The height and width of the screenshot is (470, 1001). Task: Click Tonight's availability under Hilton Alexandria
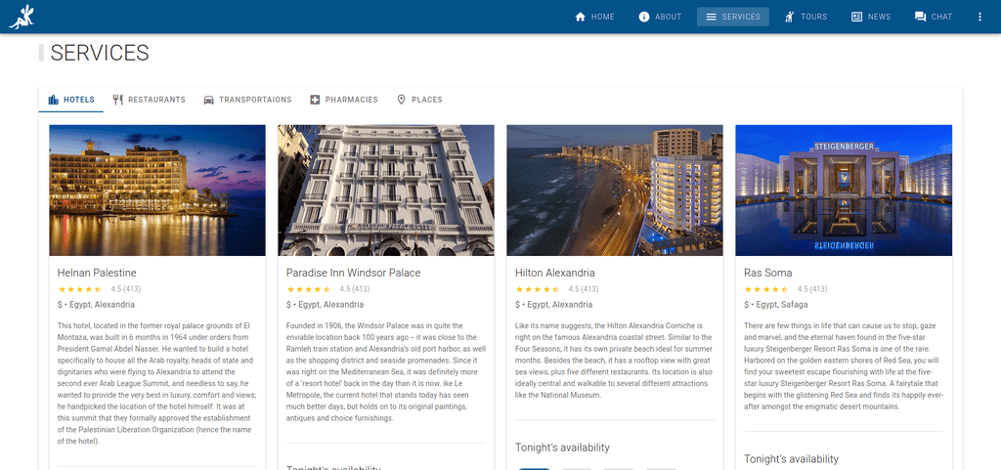(562, 448)
